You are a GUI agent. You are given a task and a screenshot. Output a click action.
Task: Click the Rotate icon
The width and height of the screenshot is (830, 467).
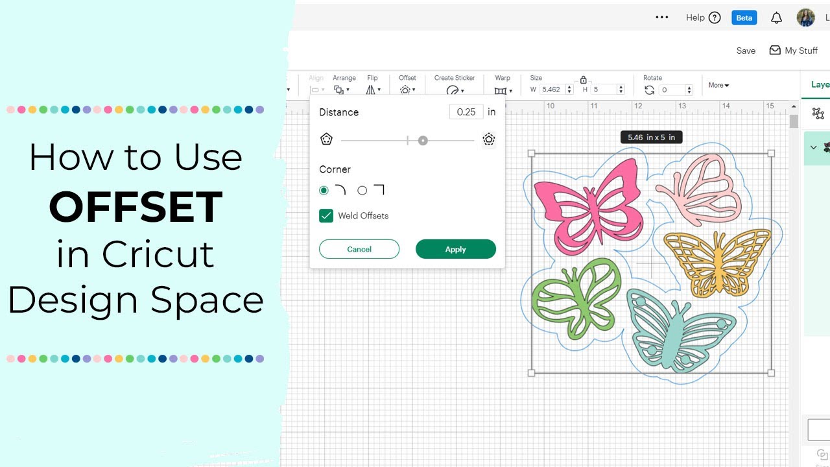[x=649, y=90]
